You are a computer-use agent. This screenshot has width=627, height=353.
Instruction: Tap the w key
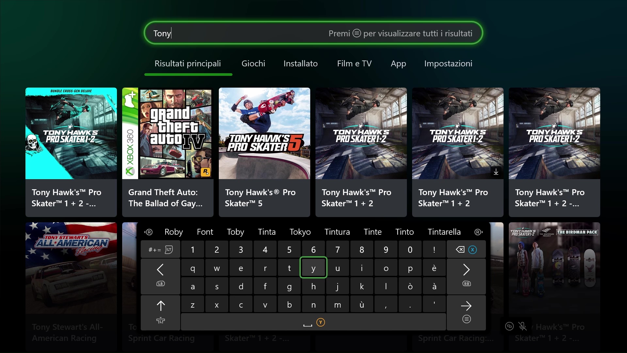point(217,268)
